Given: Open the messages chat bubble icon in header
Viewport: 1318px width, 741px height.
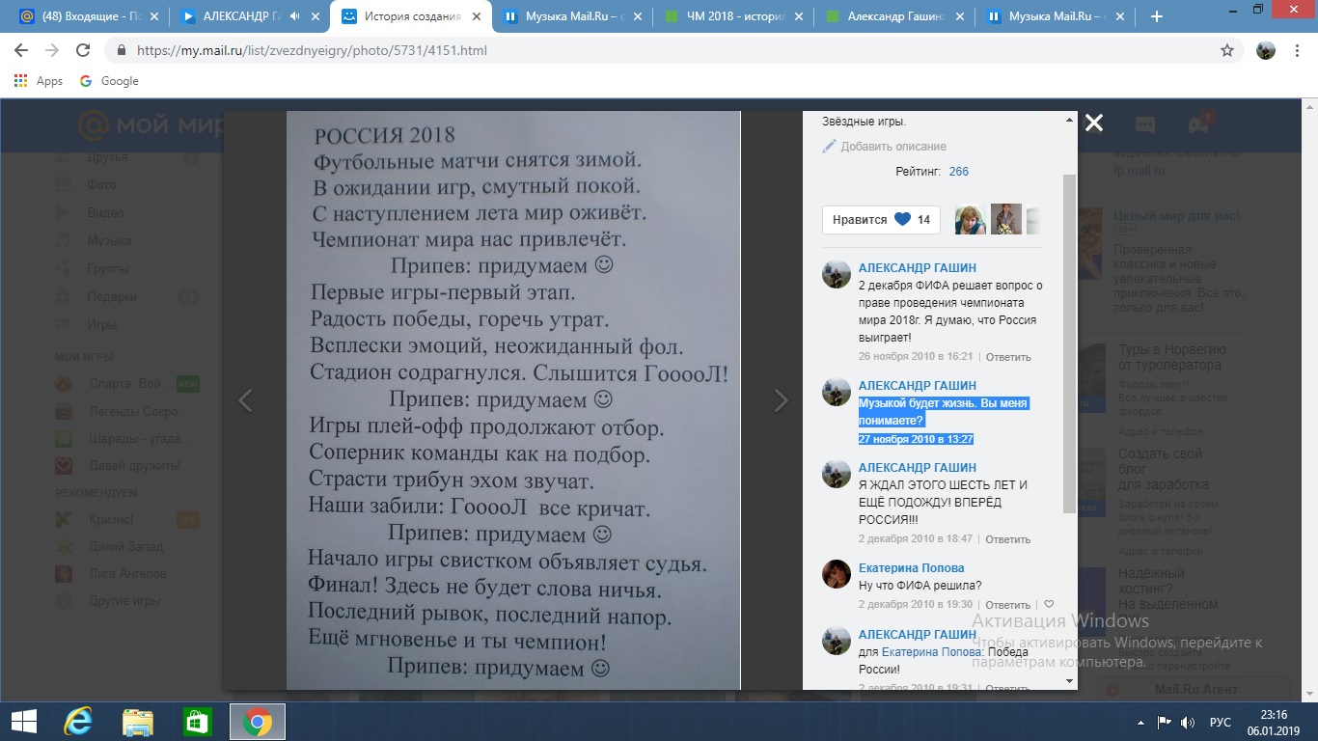Looking at the screenshot, I should (1144, 123).
